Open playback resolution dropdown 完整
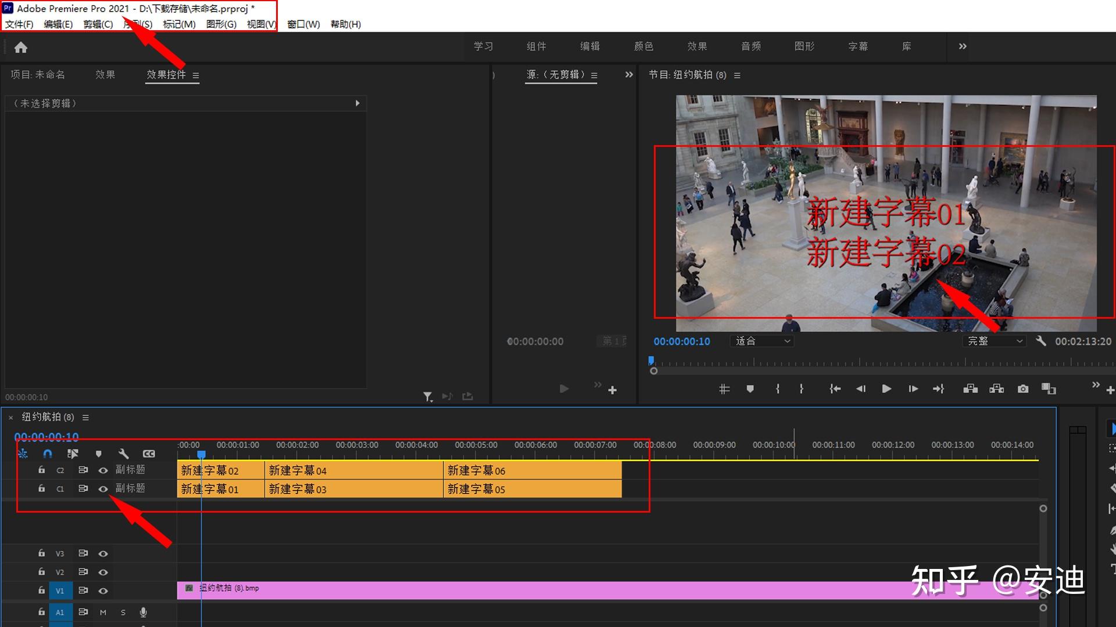The height and width of the screenshot is (627, 1116). [994, 341]
